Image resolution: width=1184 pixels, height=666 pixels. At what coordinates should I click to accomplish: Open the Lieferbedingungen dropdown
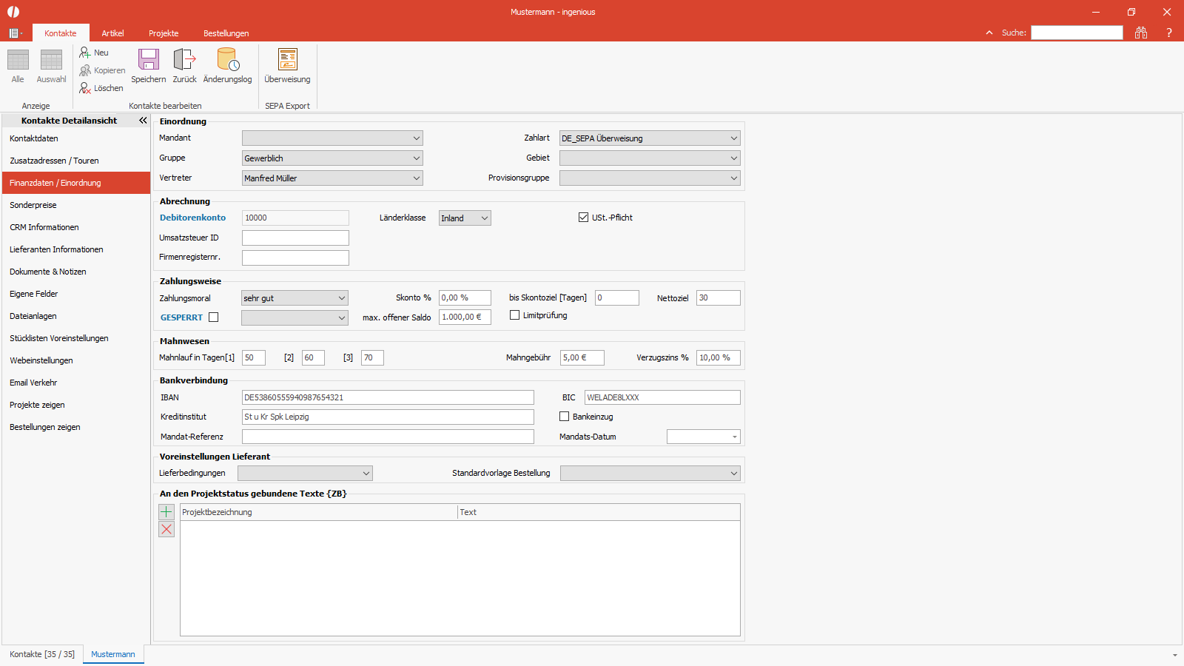305,473
